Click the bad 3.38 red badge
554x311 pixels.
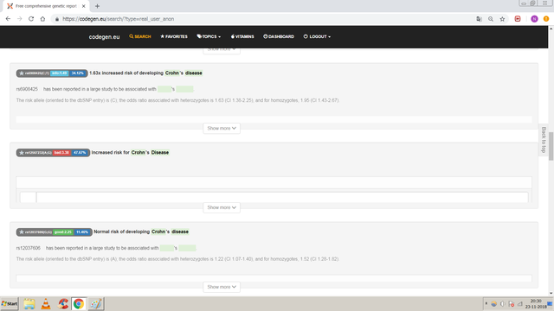[x=61, y=153]
